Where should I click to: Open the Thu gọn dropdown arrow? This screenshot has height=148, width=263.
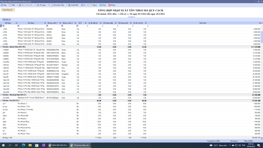coord(48,5)
